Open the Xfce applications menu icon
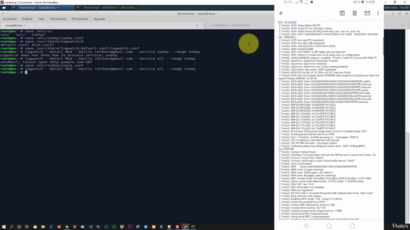This screenshot has width=410, height=230. (x=4, y=8)
